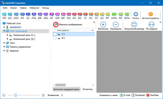Expand Локальный диск (D:) node
This screenshot has height=99, width=163.
coord(7,39)
